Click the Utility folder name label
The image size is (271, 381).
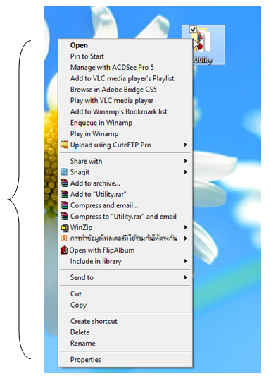tap(203, 60)
